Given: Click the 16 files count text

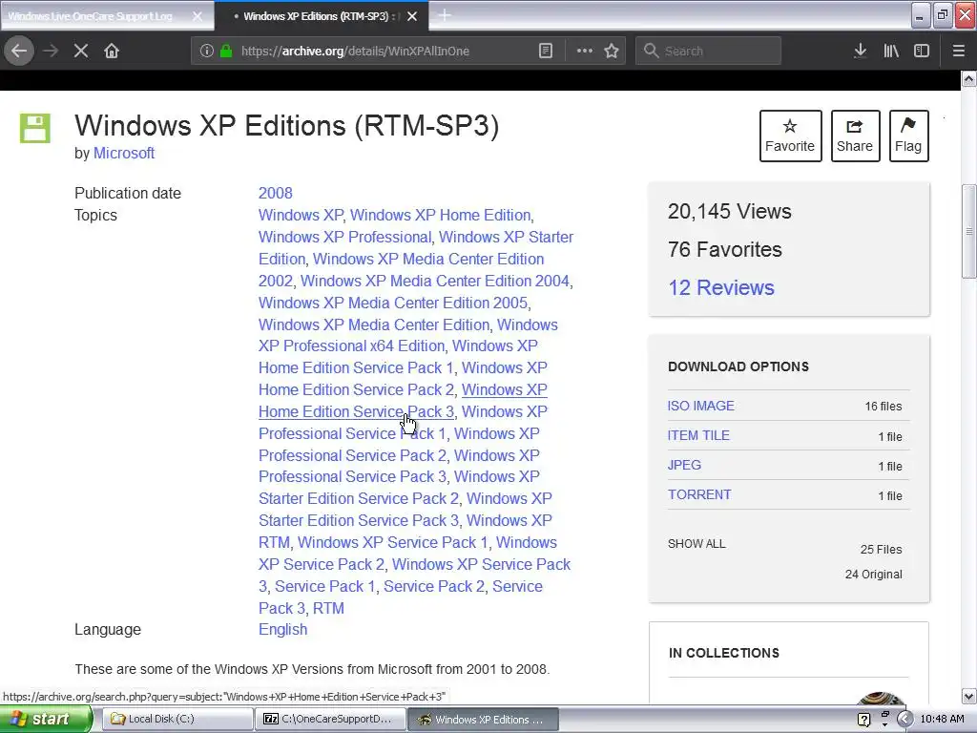Looking at the screenshot, I should (x=883, y=407).
